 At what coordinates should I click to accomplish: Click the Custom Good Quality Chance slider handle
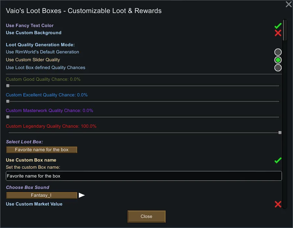[x=8, y=86]
